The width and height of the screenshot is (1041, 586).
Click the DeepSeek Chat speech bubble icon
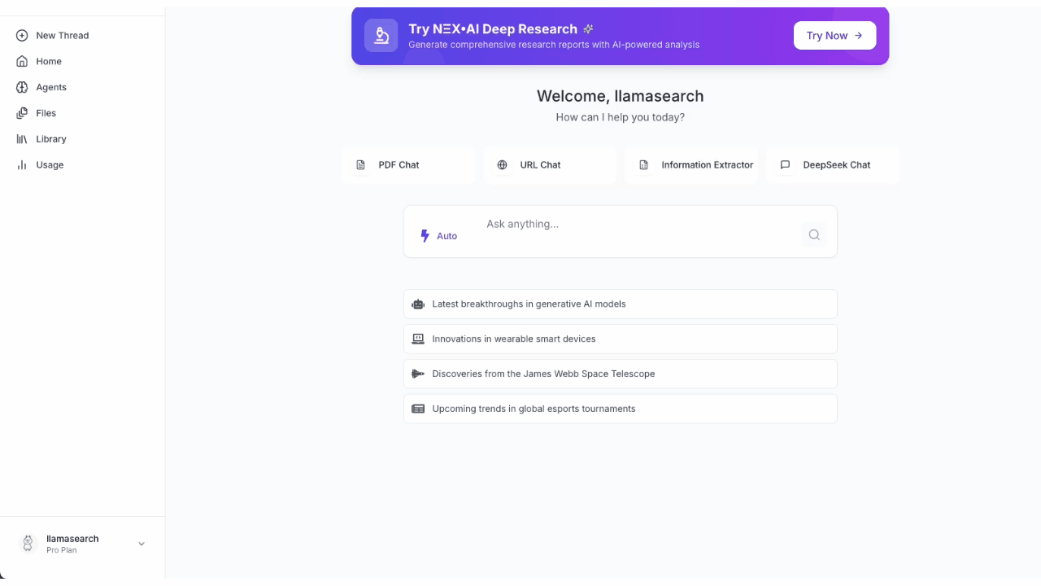click(x=786, y=164)
